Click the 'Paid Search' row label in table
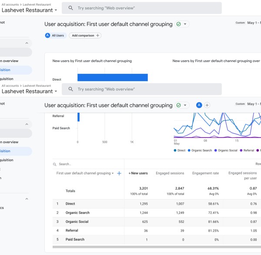Screen dimensions: 261x255 (75, 239)
